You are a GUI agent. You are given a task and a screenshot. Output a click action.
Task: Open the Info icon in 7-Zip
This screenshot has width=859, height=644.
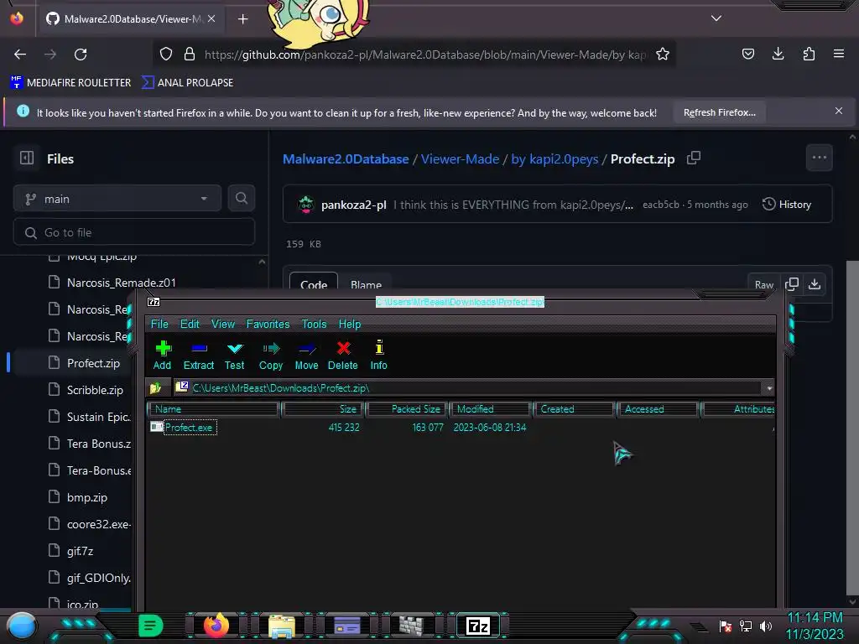pyautogui.click(x=378, y=356)
